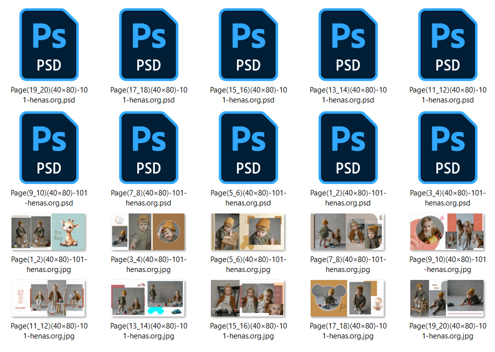The height and width of the screenshot is (352, 495).
Task: Select the Page(5_6) PSD file icon
Action: point(249,147)
